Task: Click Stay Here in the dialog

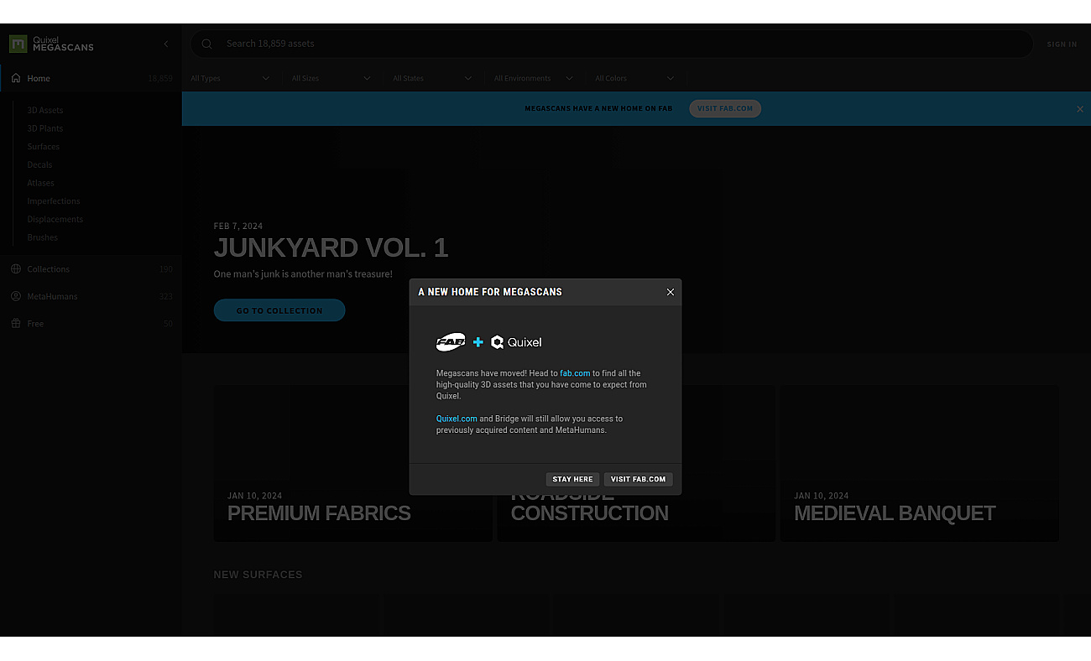Action: [572, 479]
